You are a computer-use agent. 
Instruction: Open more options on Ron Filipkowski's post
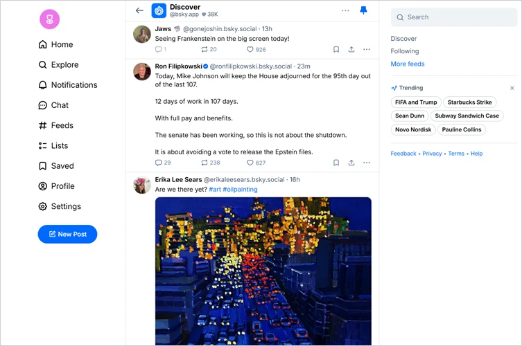click(367, 163)
